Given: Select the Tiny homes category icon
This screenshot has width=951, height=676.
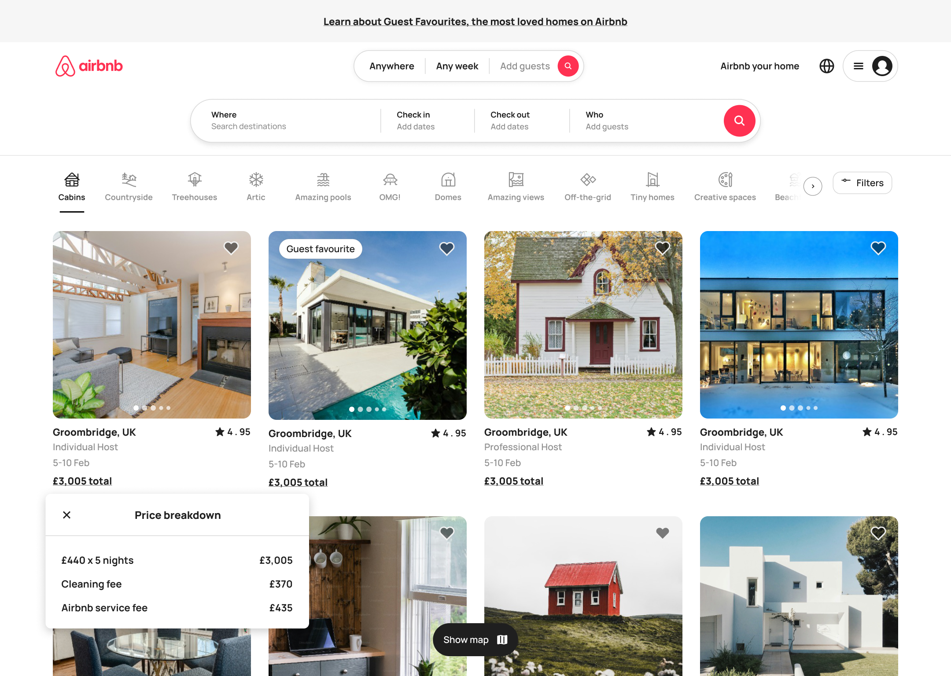Looking at the screenshot, I should tap(652, 179).
